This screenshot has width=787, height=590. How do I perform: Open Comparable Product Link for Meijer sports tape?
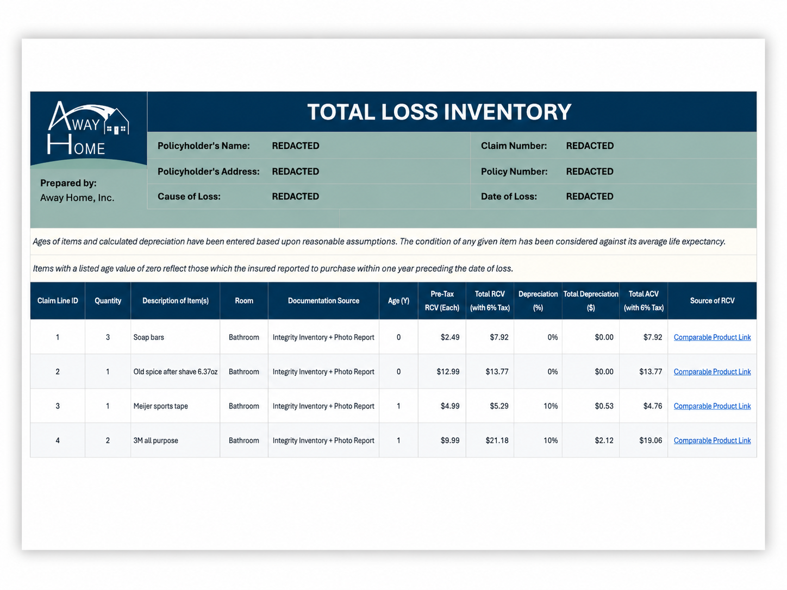(712, 406)
